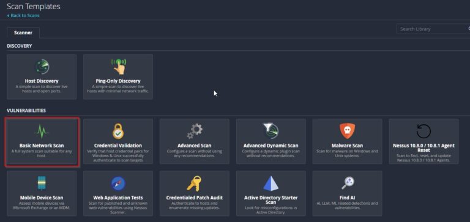Click 'Assess mobile devices via Microsoft Exchange' description
470x222 pixels.
42,205
